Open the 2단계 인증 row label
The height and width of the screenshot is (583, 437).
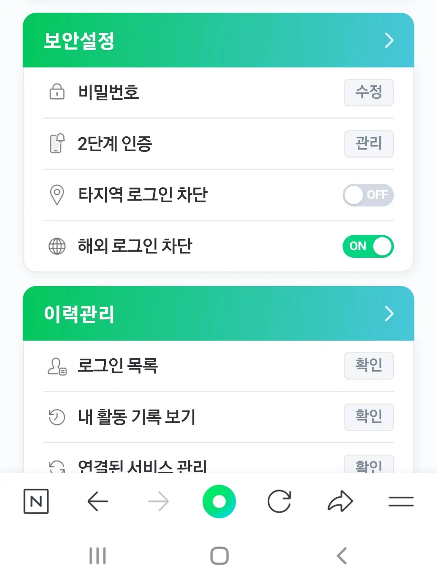115,143
